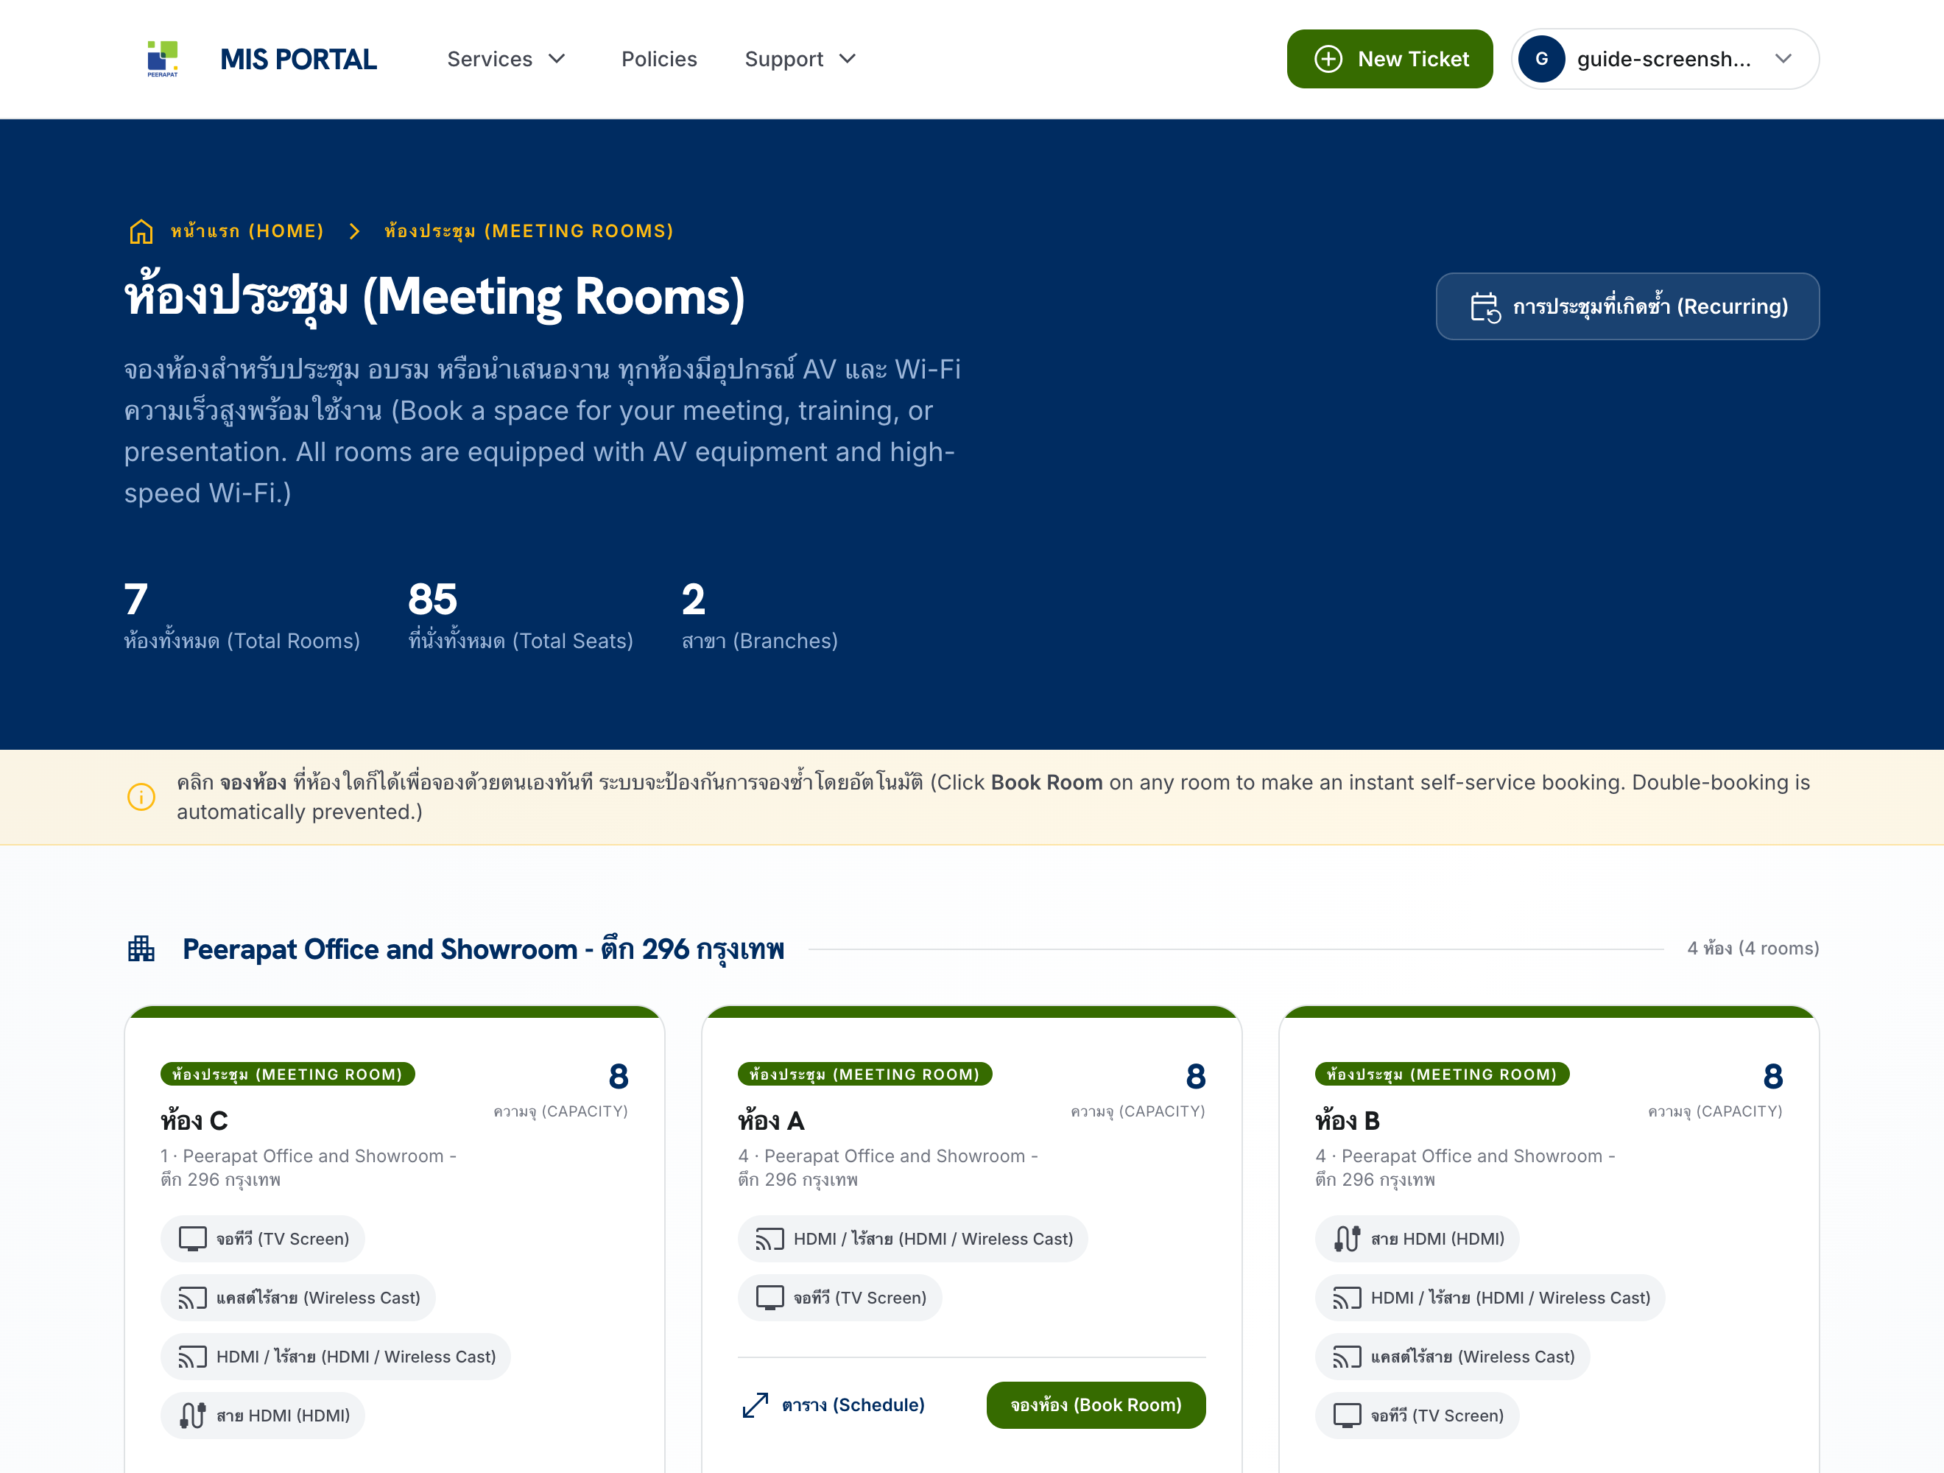
Task: Click the HDMI cable icon in ห้อง C
Action: [x=192, y=1415]
